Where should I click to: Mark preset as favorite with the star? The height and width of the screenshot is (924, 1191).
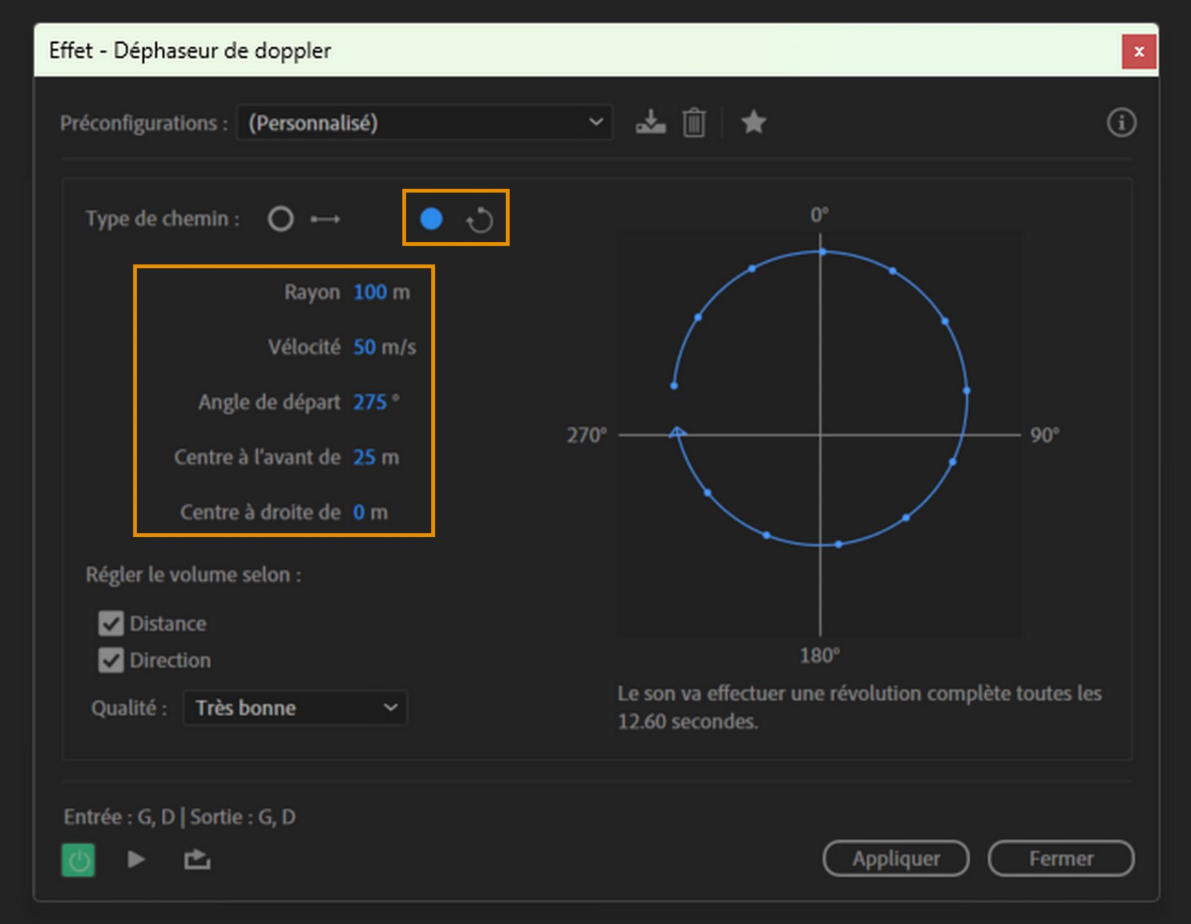754,122
